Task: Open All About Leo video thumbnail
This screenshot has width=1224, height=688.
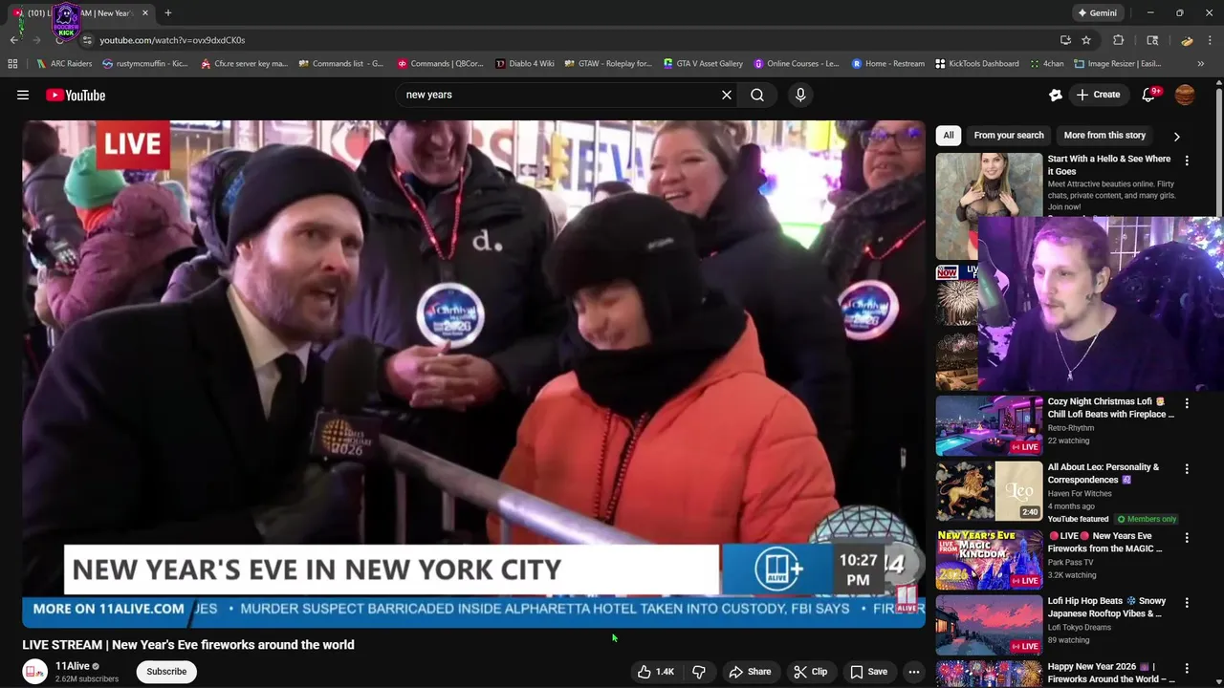Action: click(x=989, y=491)
